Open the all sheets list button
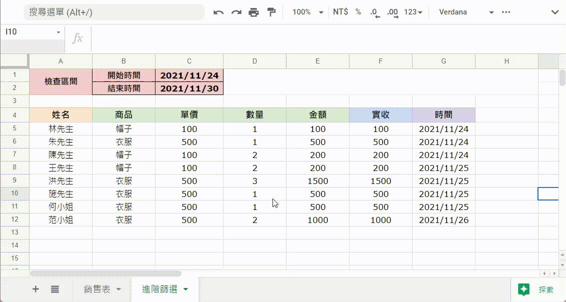Screen dimensions: 566x302 coord(55,289)
